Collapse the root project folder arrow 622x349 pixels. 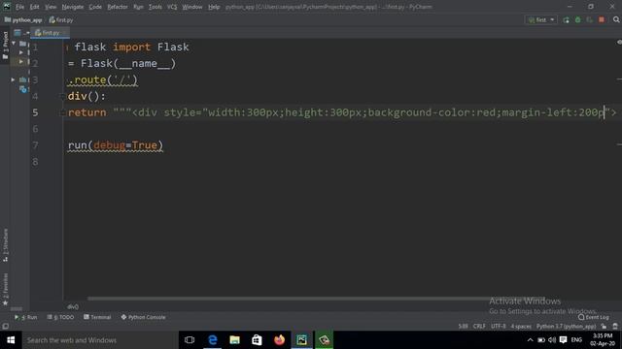pos(14,43)
